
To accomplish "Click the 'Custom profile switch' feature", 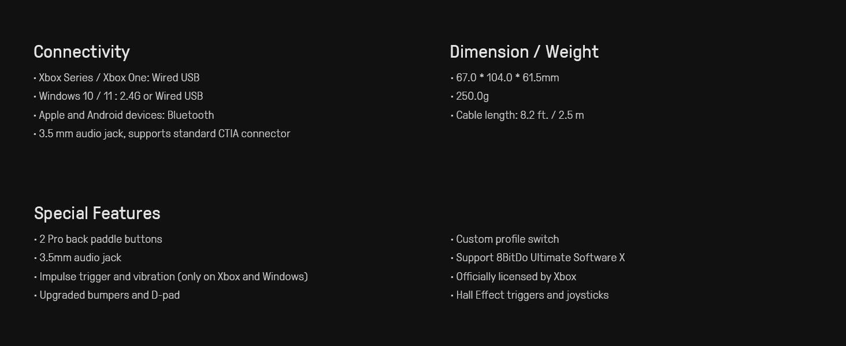I will pyautogui.click(x=507, y=239).
